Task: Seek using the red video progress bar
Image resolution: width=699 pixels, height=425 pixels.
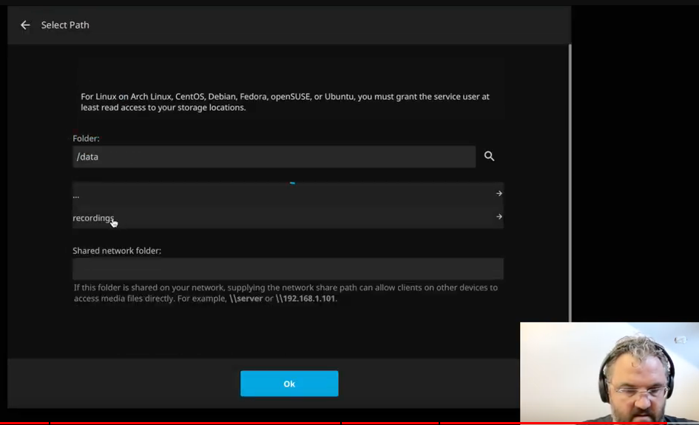Action: pyautogui.click(x=222, y=423)
